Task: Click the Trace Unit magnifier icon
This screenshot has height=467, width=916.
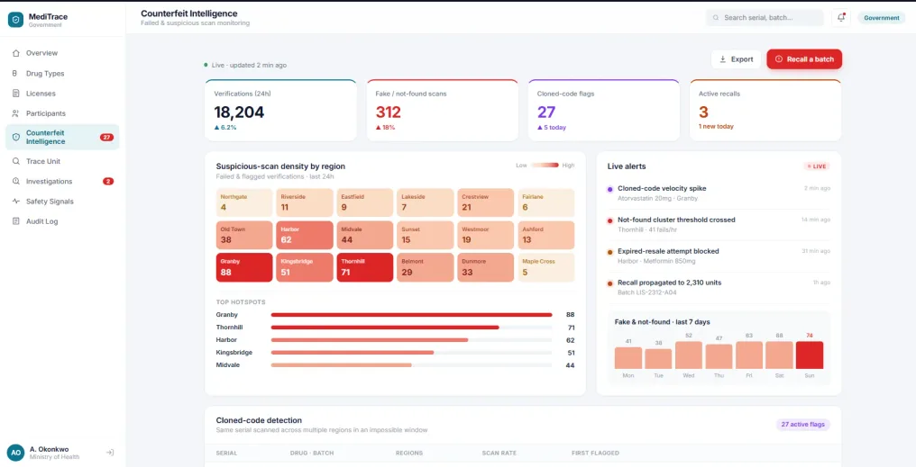Action: tap(15, 161)
